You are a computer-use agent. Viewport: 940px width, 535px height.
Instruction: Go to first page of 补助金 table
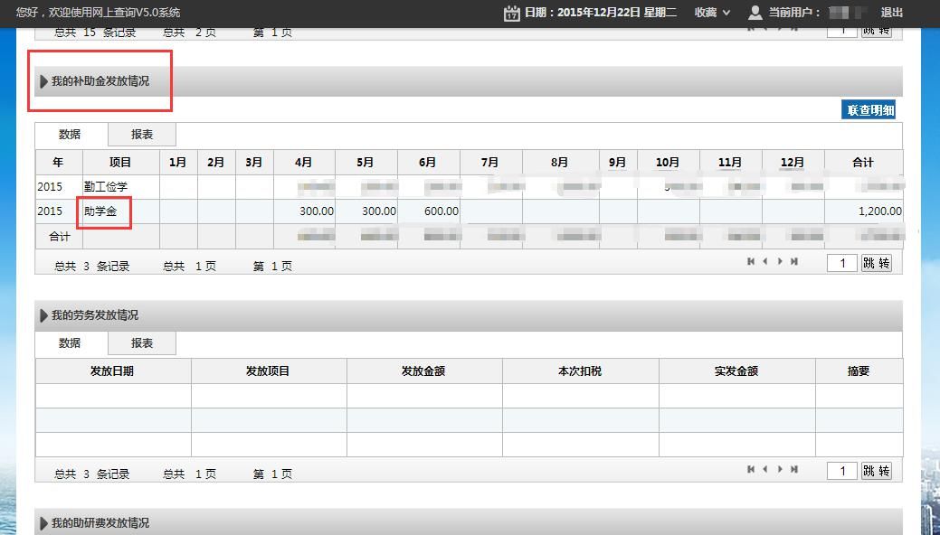751,262
